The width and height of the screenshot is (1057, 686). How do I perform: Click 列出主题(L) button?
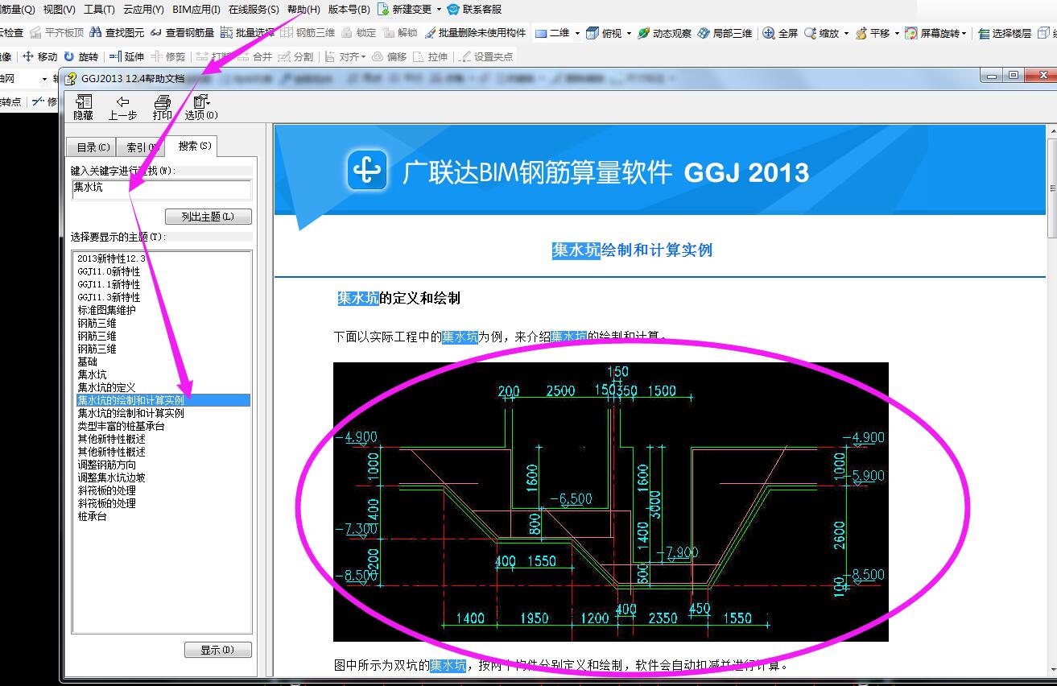click(x=209, y=217)
